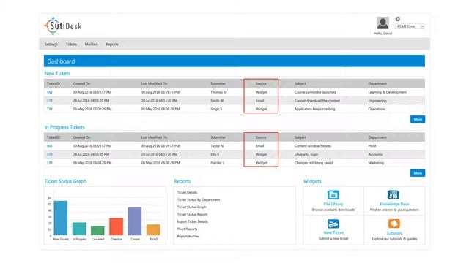This screenshot has height=263, width=469.
Task: Click the New Ticket widget icon
Action: click(333, 224)
